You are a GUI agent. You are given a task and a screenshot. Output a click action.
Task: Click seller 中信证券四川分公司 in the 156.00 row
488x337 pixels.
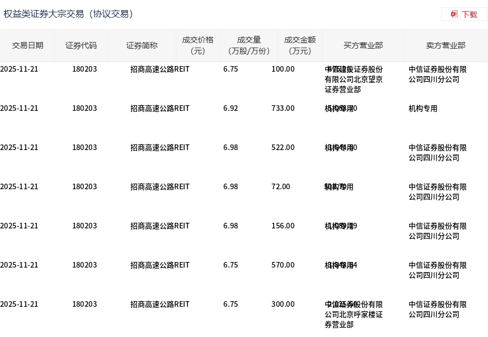click(x=438, y=231)
